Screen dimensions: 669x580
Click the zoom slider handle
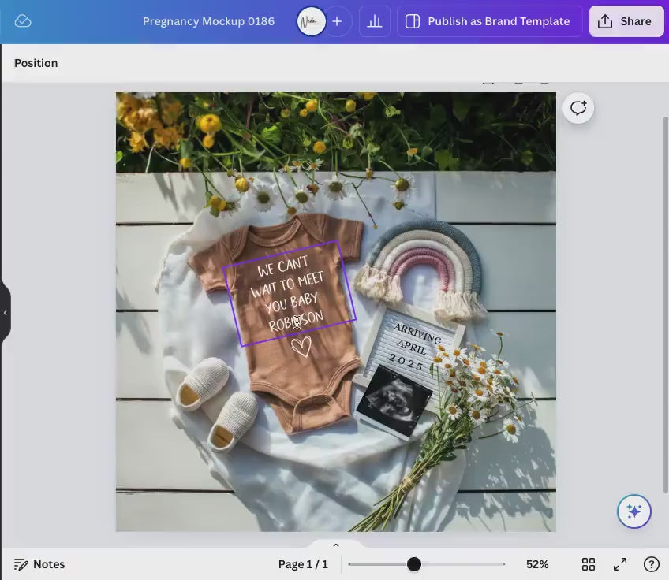coord(414,564)
